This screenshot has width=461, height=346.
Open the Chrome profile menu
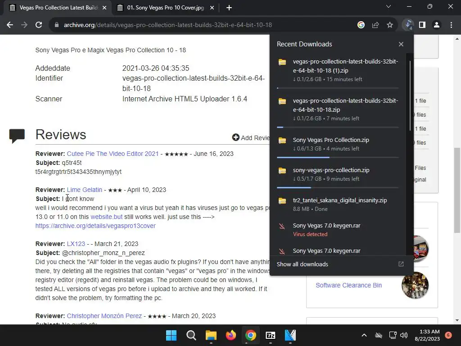tap(437, 25)
